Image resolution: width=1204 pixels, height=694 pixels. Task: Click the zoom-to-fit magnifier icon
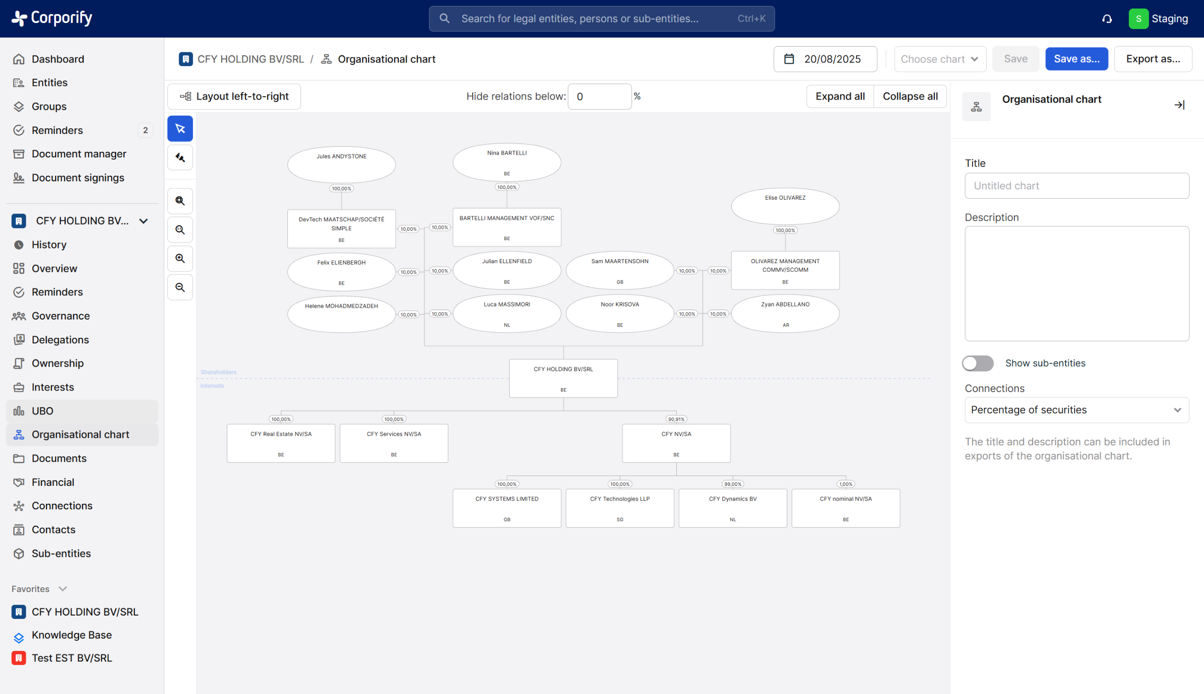tap(180, 201)
